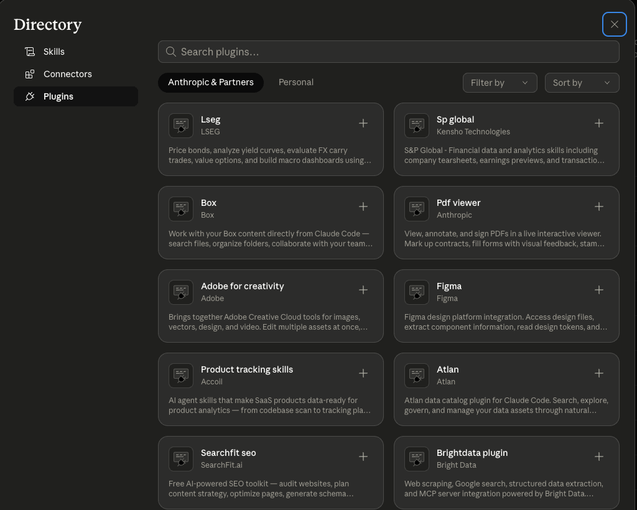Image resolution: width=637 pixels, height=510 pixels.
Task: Click the Sp global plugin thumbnail icon
Action: pos(416,126)
